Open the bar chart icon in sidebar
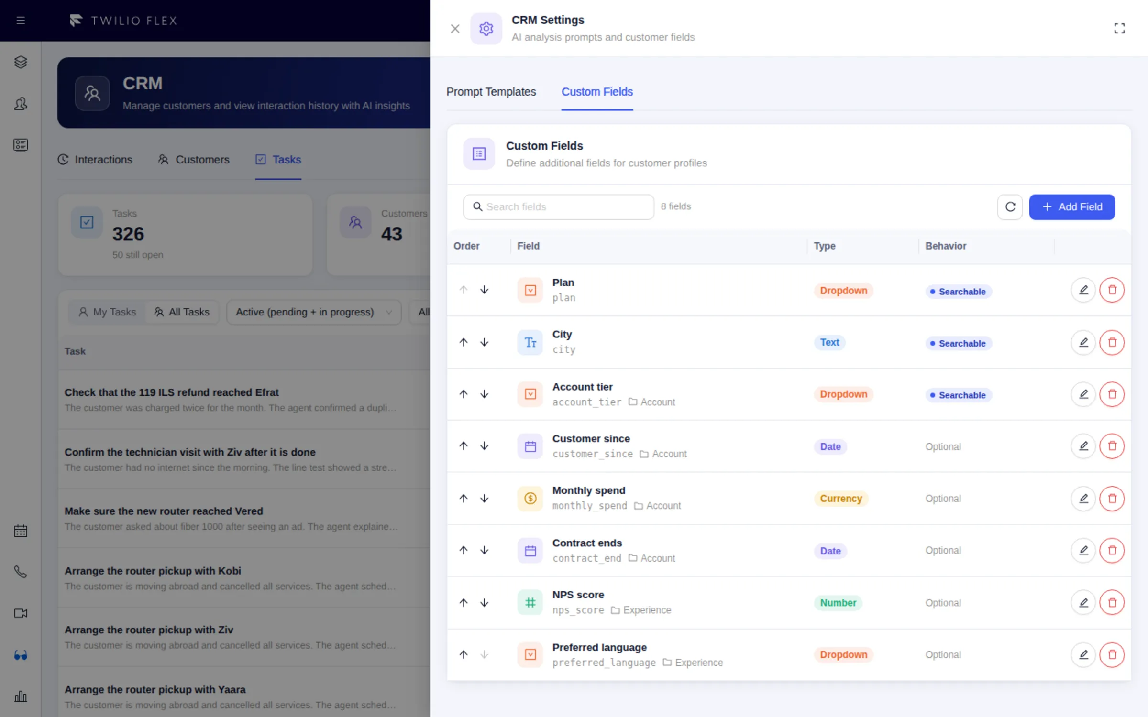The height and width of the screenshot is (717, 1148). point(21,696)
